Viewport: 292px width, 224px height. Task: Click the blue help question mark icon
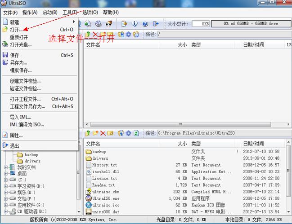click(x=145, y=24)
